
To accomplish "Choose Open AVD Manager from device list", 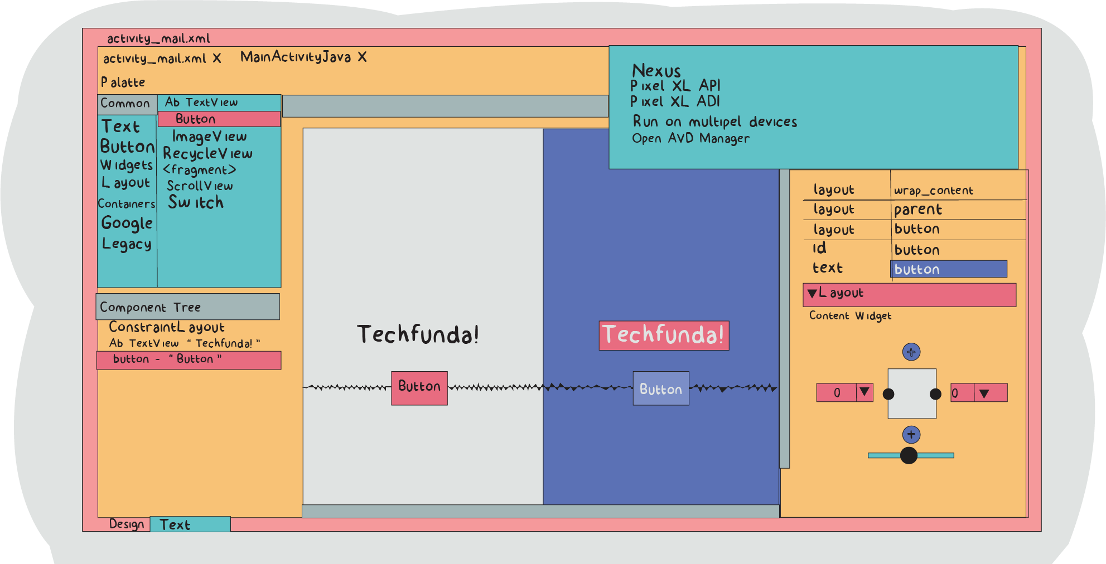I will point(690,139).
